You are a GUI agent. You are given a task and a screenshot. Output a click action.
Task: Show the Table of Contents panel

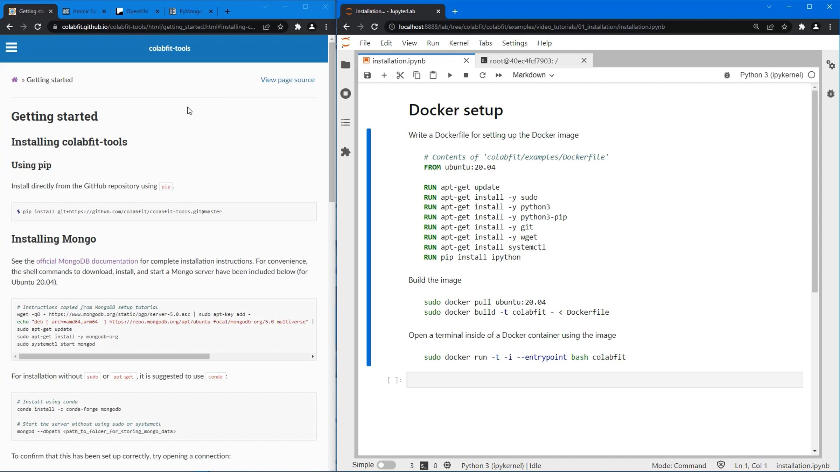(345, 122)
